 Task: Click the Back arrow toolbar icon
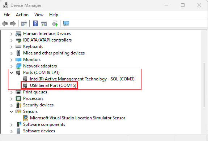click(5, 24)
